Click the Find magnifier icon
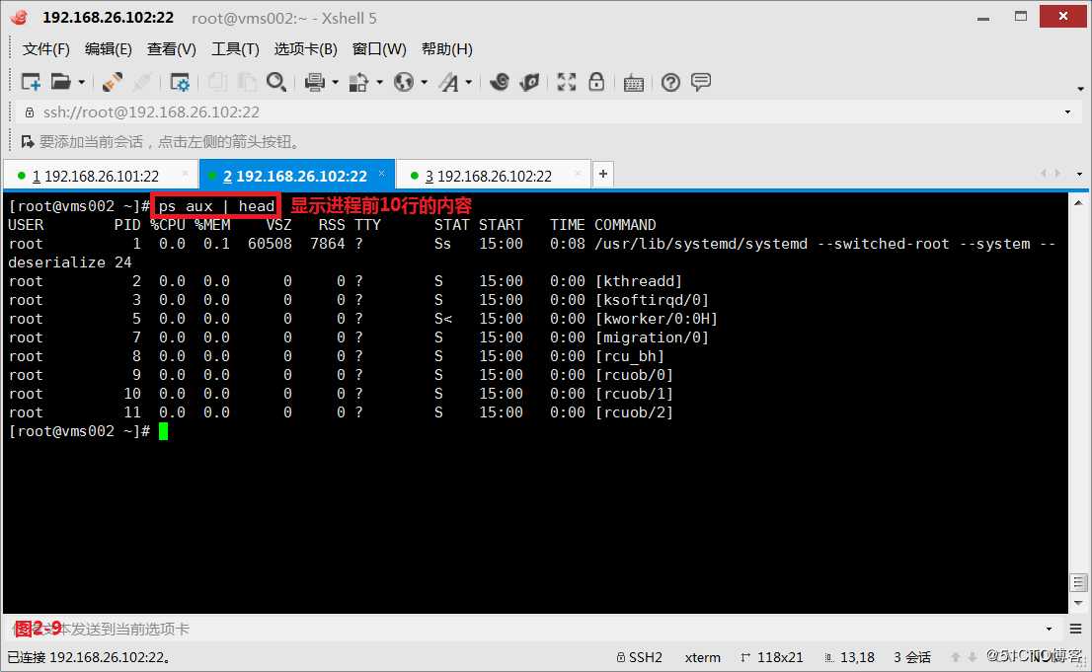Screen dimensions: 1092x672 (276, 82)
